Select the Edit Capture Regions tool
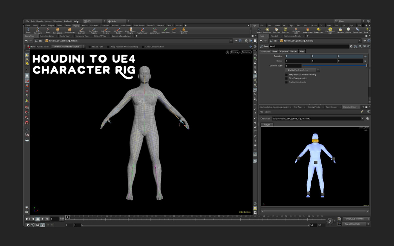This screenshot has width=394, height=246. click(x=94, y=31)
